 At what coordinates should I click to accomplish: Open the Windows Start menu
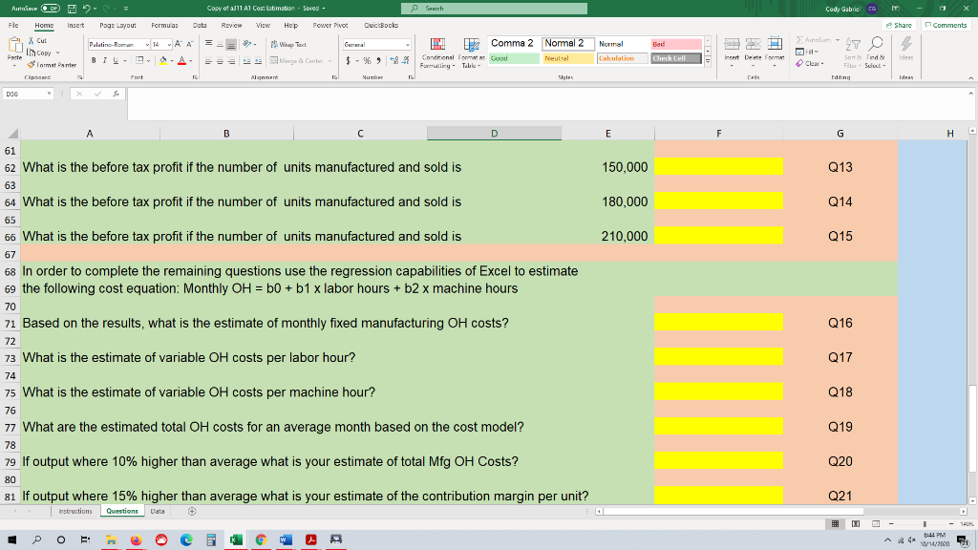click(11, 539)
